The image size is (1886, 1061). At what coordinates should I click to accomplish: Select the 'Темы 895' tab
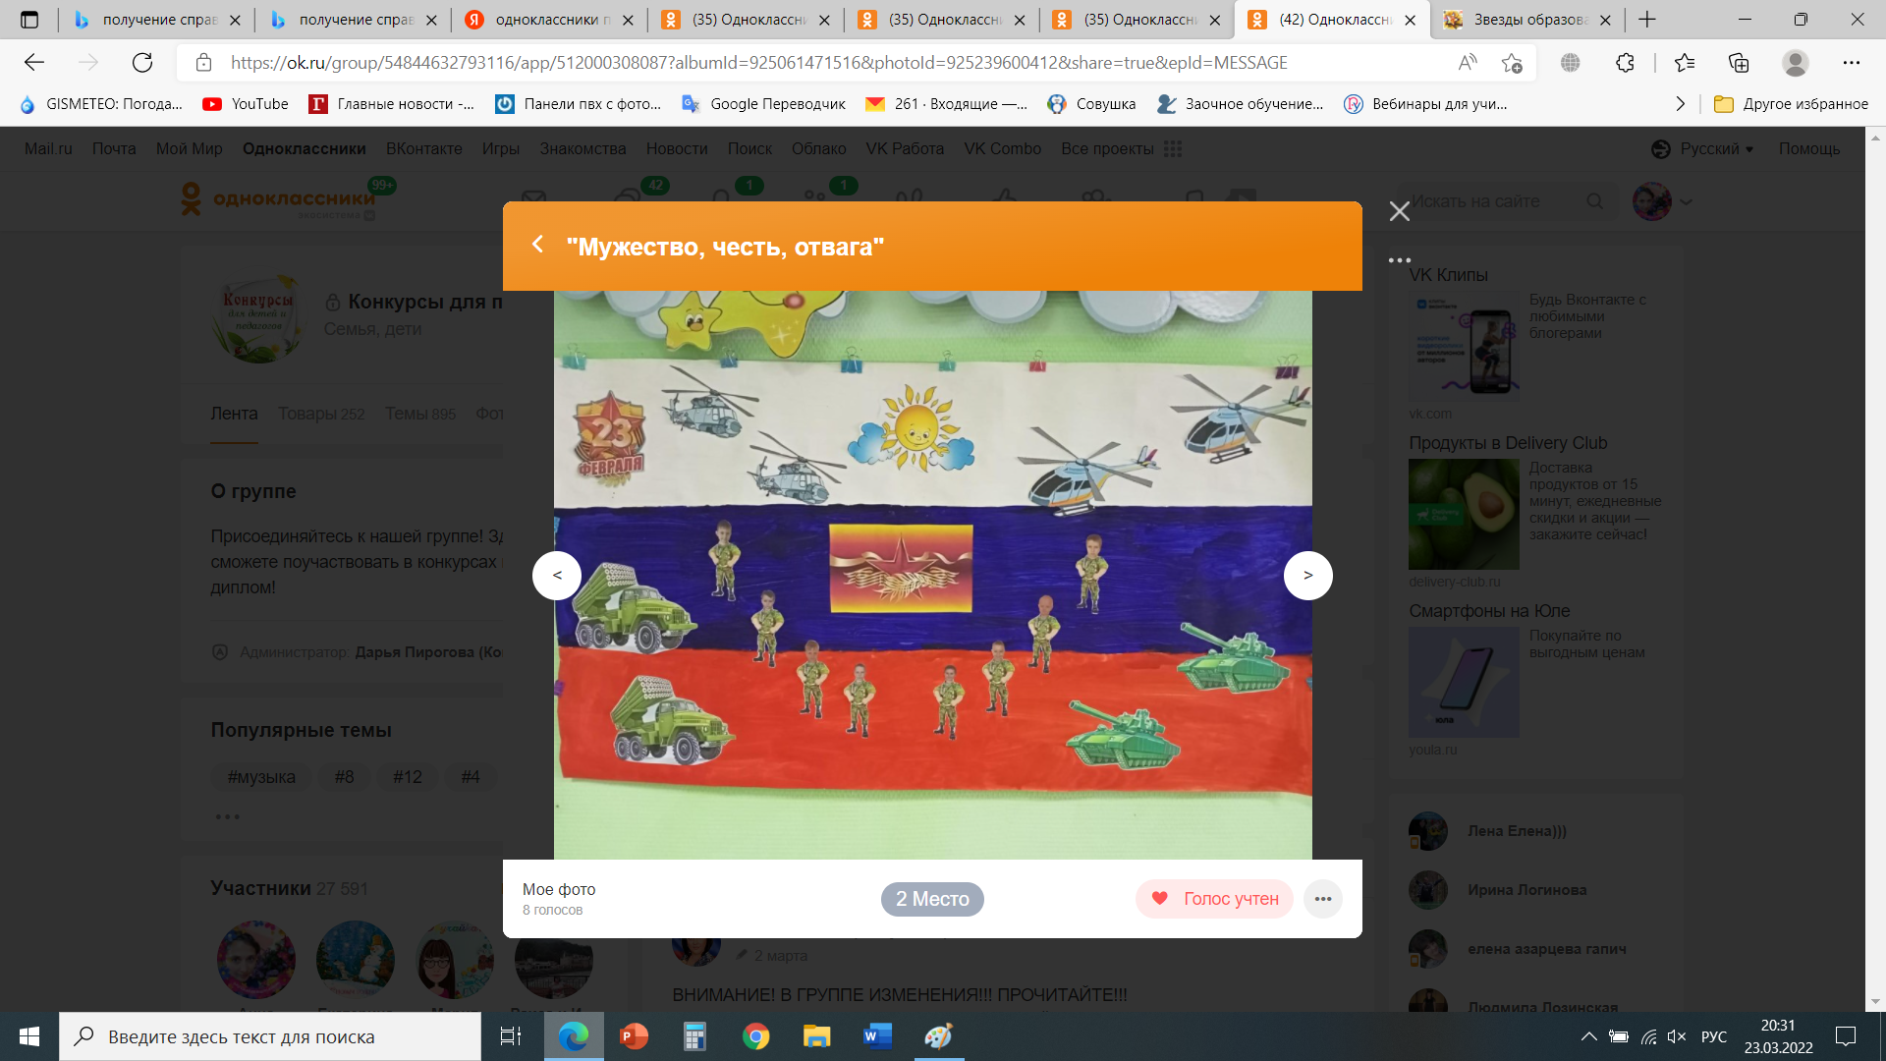tap(420, 414)
